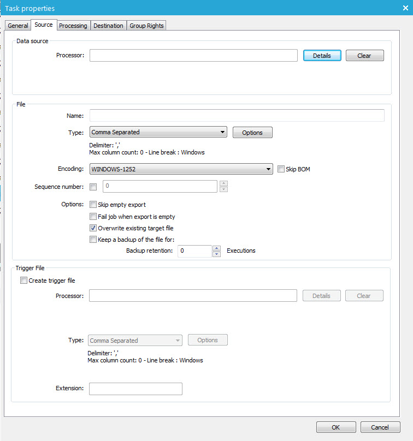Screen dimensions: 413x441
Task: Check Skip empty export option
Action: click(x=93, y=205)
